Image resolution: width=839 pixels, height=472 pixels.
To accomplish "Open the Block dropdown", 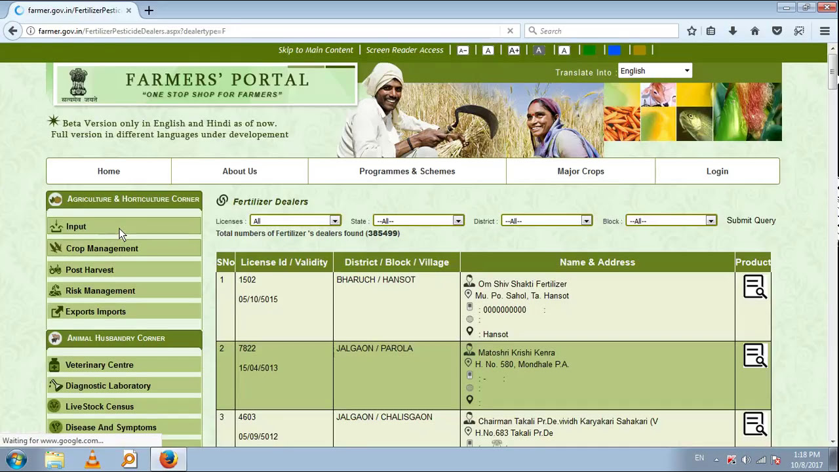I will click(671, 221).
